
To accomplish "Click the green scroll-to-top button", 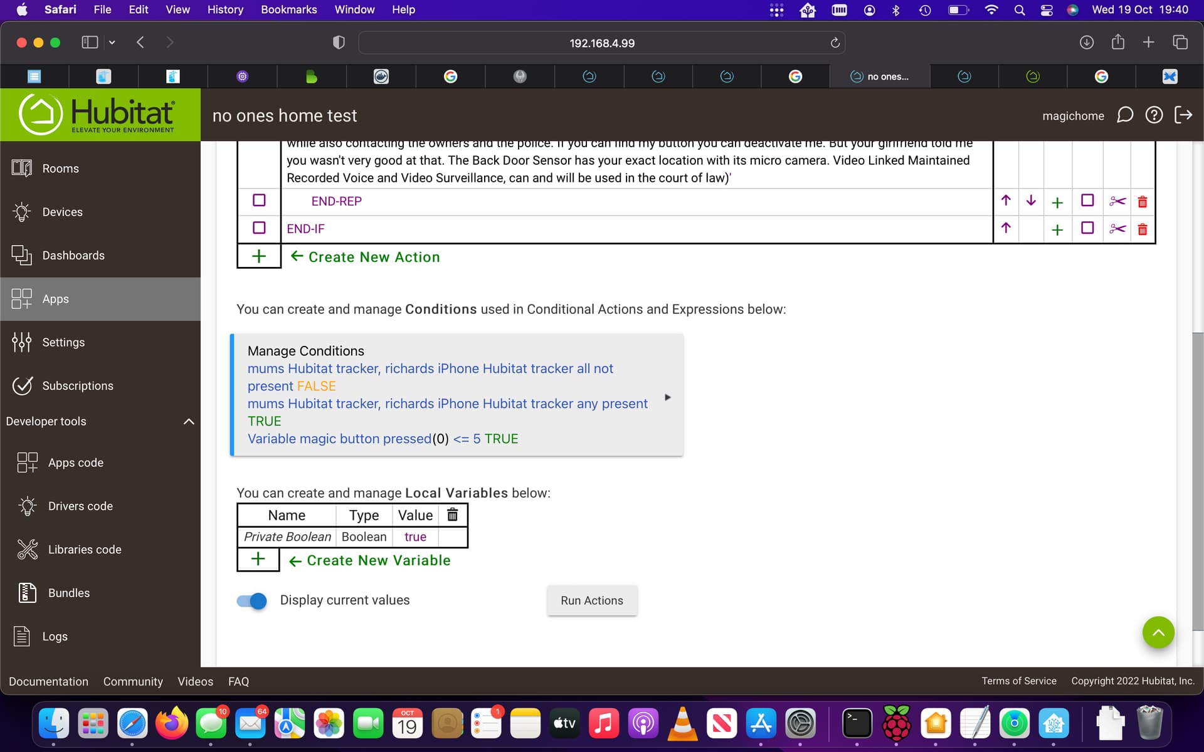I will point(1158,632).
